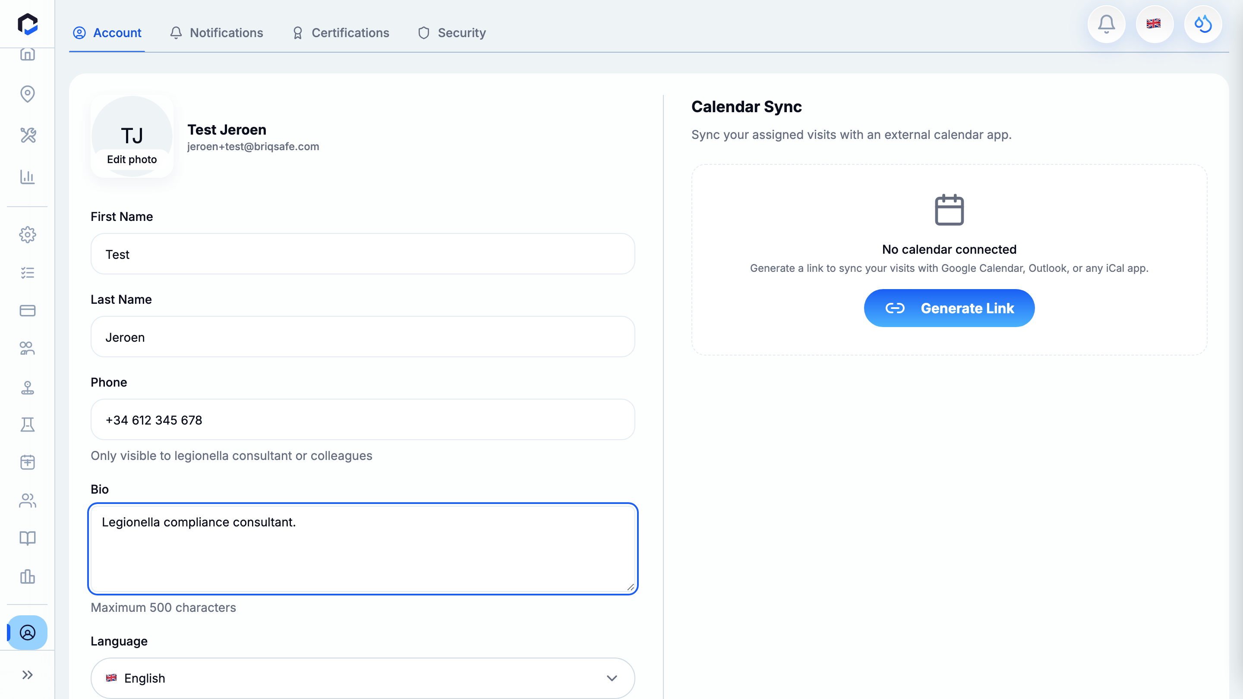Click Edit photo on the avatar
The width and height of the screenshot is (1243, 699).
point(132,159)
